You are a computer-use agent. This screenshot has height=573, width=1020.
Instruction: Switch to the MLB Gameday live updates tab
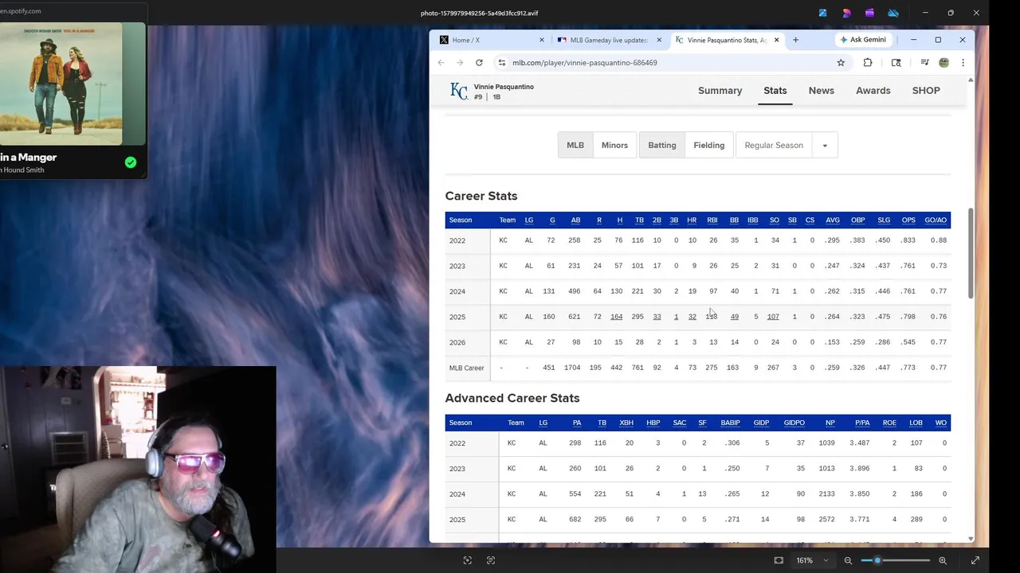click(x=609, y=40)
